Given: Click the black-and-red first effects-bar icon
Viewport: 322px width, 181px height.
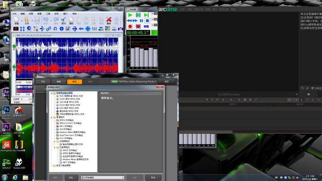Looking at the screenshot, I should tap(16, 29).
